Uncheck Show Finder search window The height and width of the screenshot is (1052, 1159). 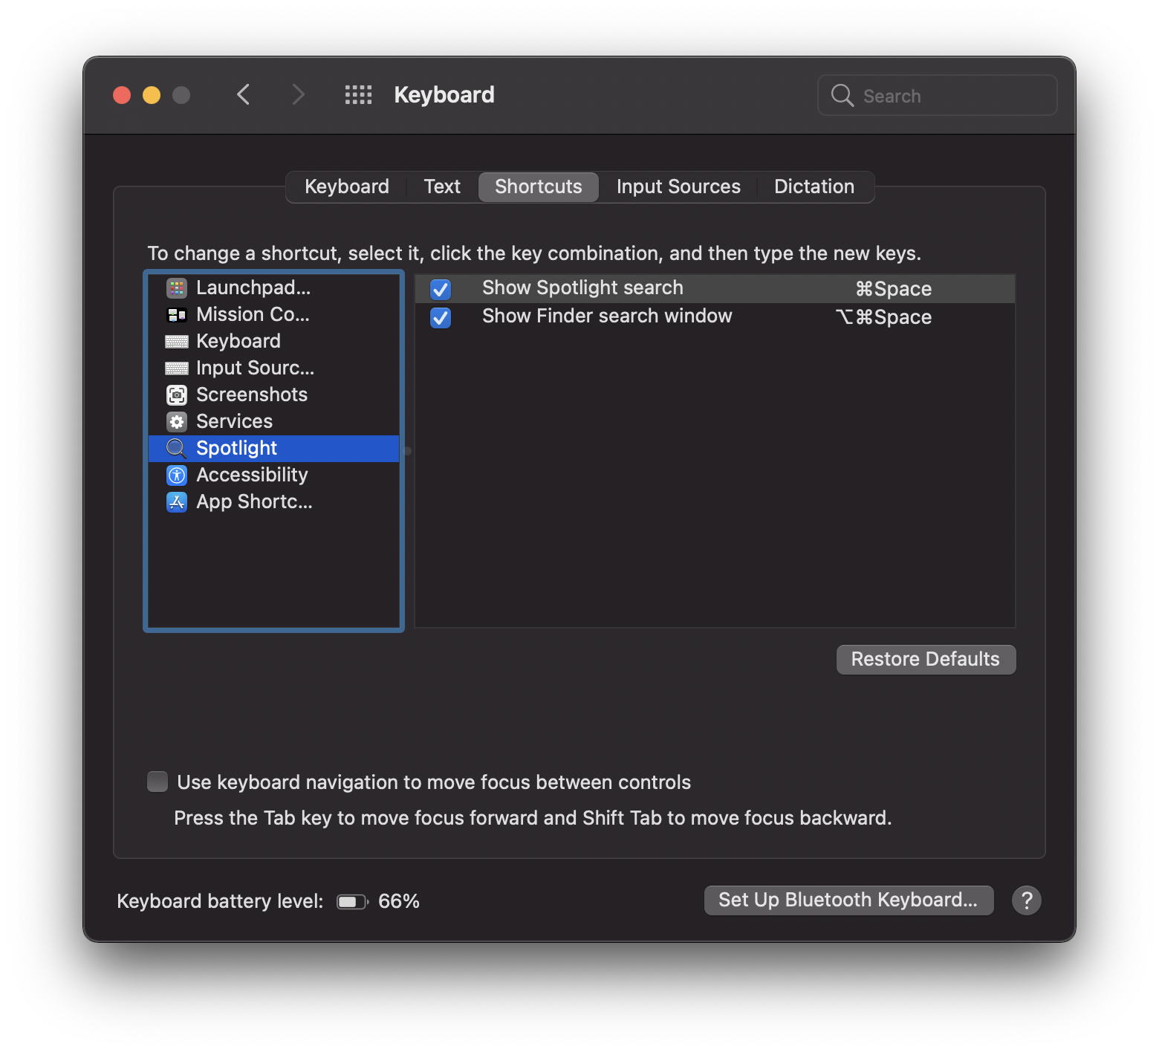(x=441, y=317)
